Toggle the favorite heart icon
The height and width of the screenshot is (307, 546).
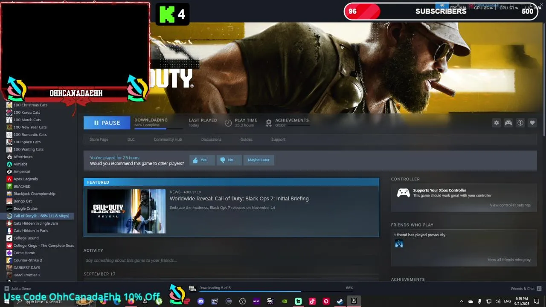pos(532,123)
